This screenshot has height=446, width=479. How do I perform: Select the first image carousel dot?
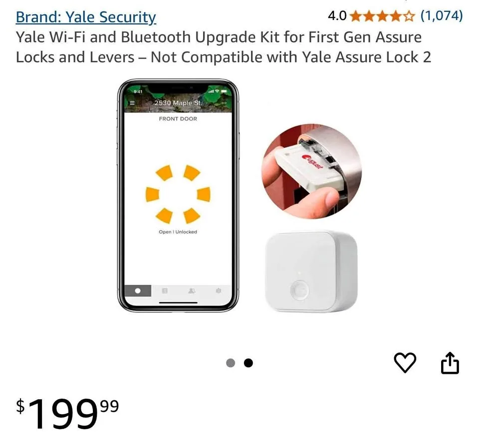pos(231,363)
